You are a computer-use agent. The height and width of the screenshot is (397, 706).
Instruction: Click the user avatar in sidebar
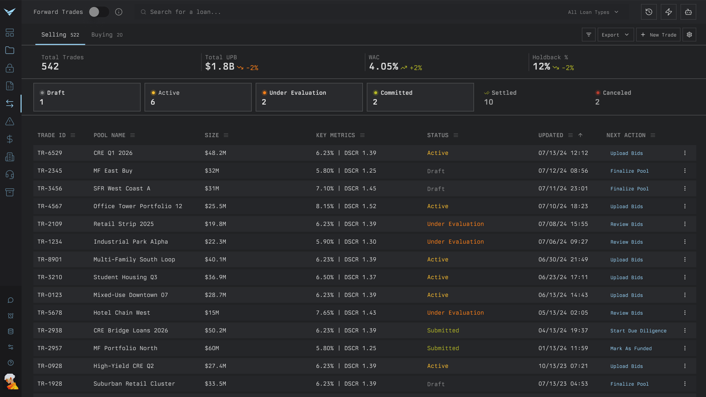11,382
